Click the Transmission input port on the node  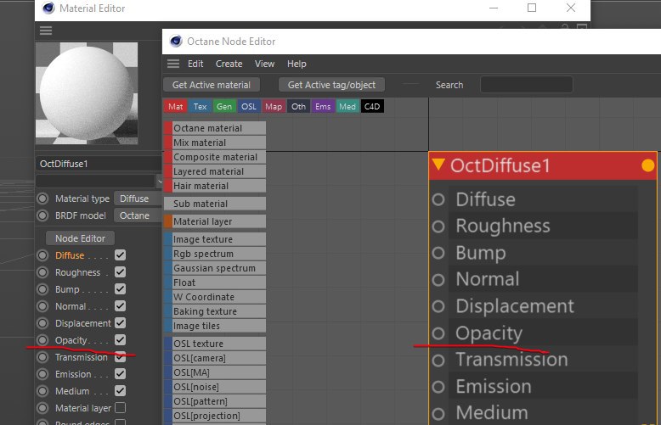pos(438,361)
